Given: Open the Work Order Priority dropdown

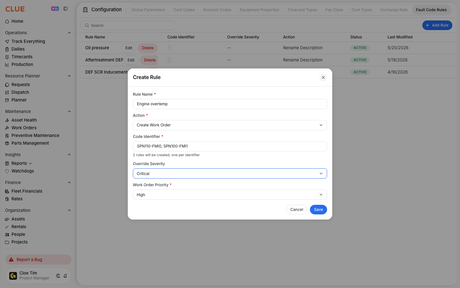Looking at the screenshot, I should point(230,195).
